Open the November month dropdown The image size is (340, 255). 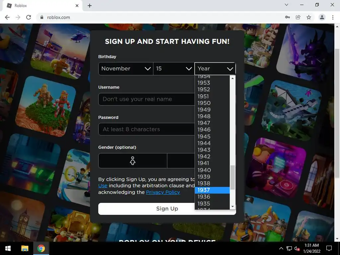[126, 69]
